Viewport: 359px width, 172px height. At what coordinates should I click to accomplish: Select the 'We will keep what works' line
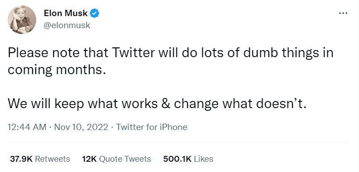(x=157, y=104)
